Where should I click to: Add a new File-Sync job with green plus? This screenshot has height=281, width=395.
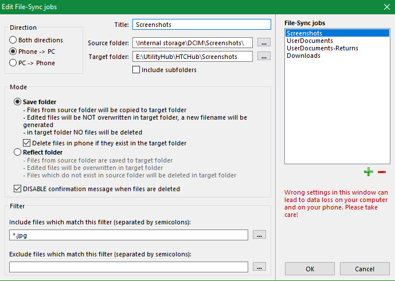coord(368,172)
